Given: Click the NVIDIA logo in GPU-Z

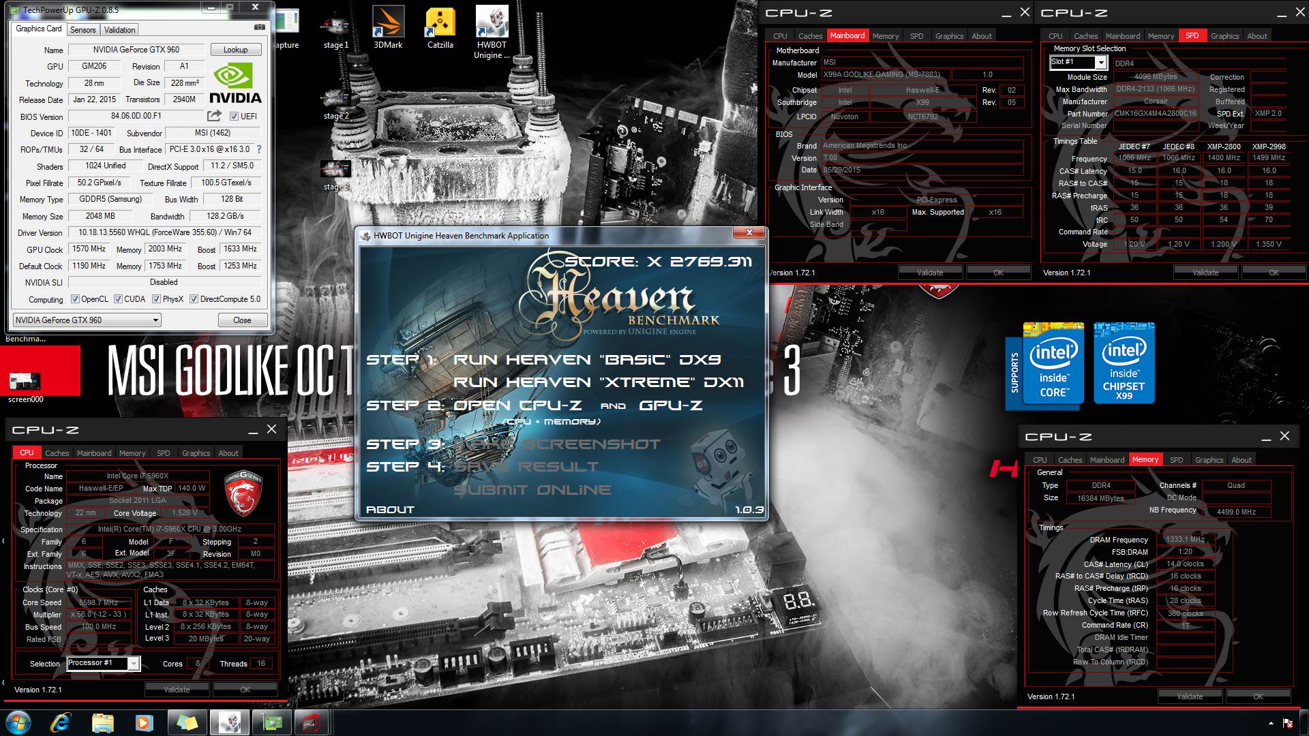Looking at the screenshot, I should (x=236, y=82).
